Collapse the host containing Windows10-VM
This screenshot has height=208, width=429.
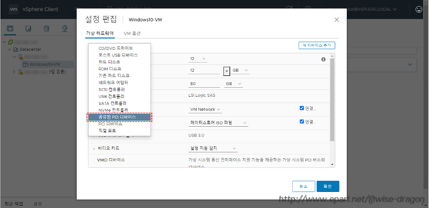click(14, 57)
